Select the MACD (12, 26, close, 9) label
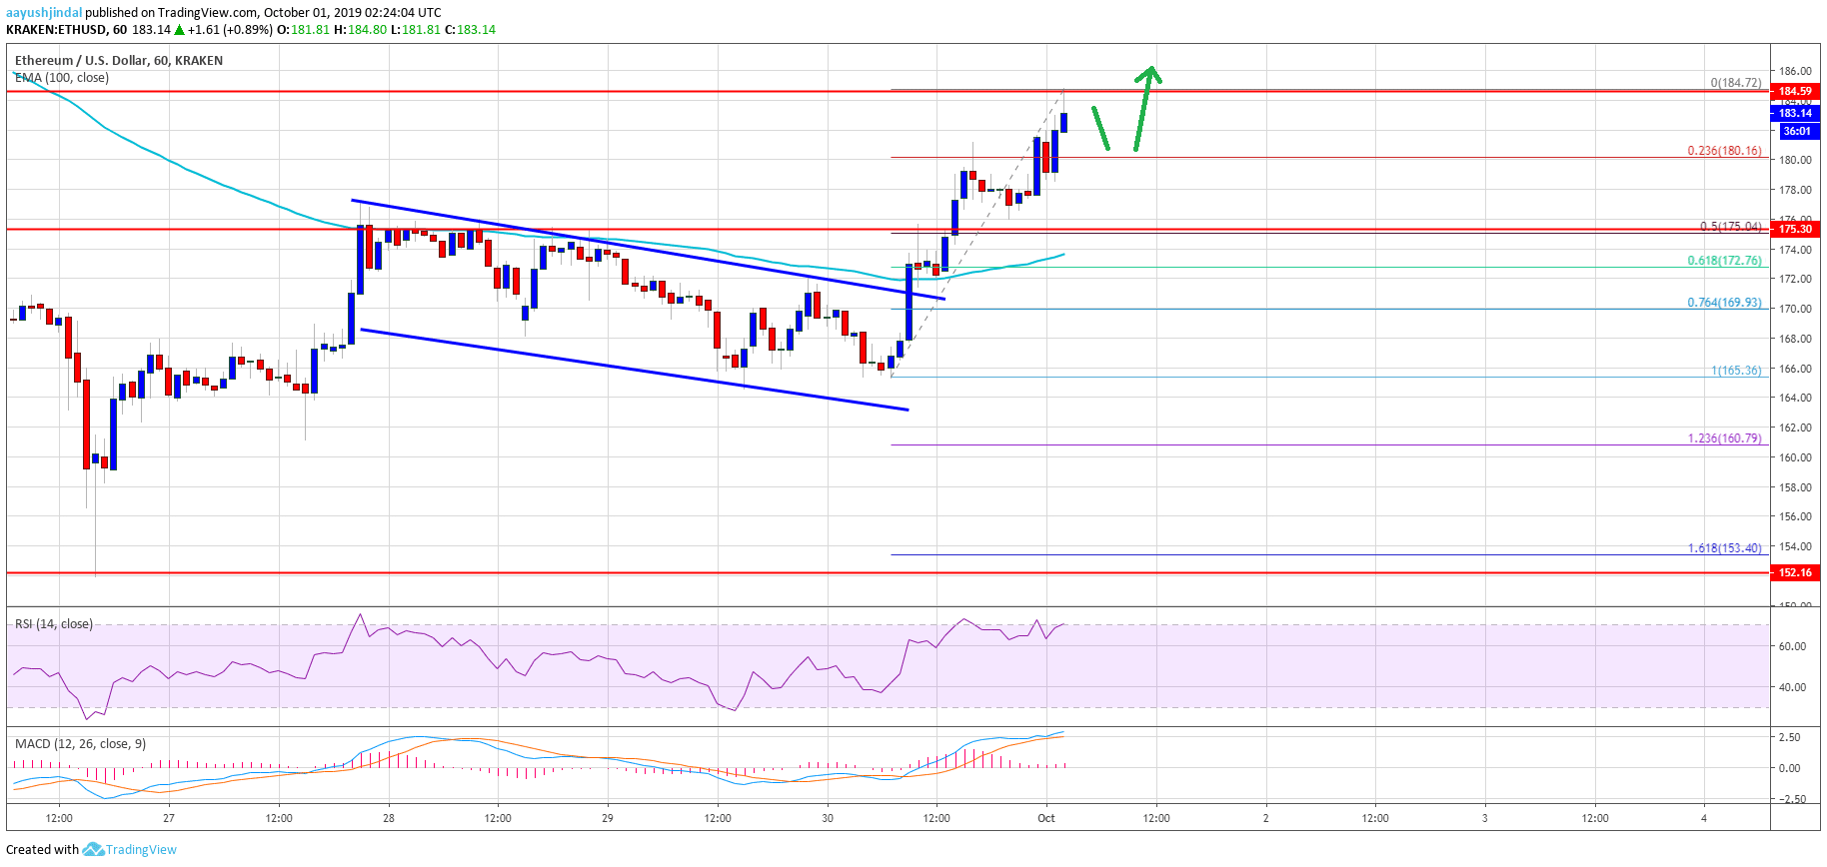Image resolution: width=1827 pixels, height=867 pixels. (80, 744)
